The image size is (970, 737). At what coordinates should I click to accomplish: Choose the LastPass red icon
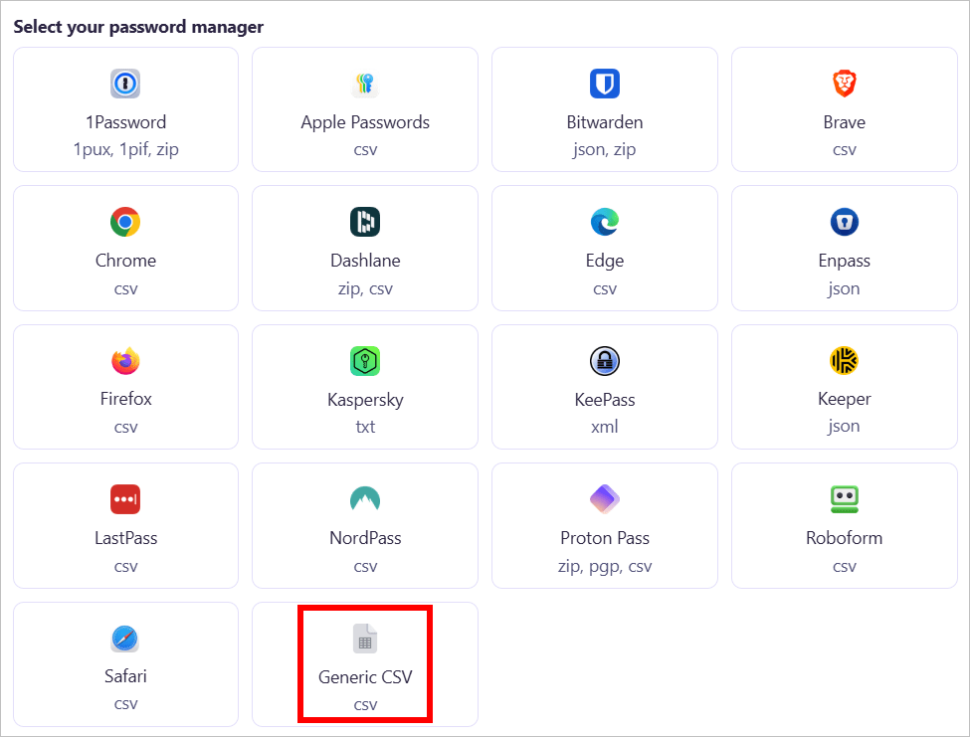(x=125, y=499)
